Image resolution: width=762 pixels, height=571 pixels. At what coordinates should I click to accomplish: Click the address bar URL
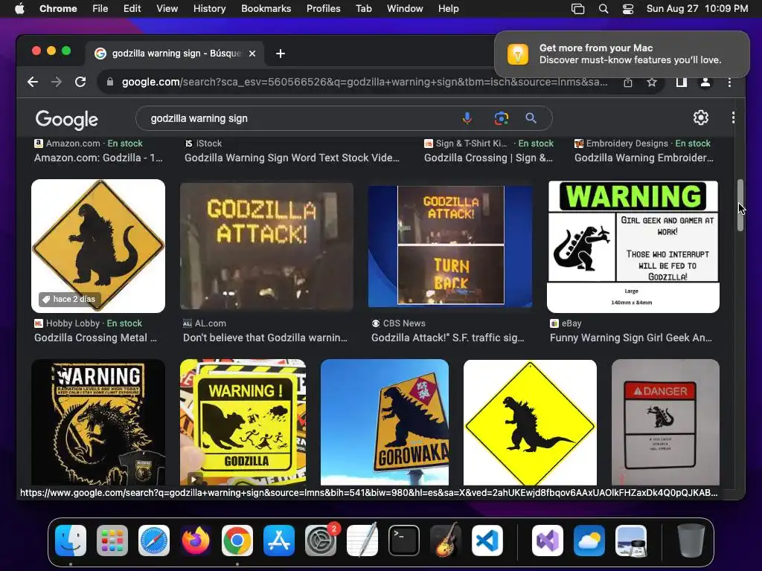pyautogui.click(x=365, y=82)
